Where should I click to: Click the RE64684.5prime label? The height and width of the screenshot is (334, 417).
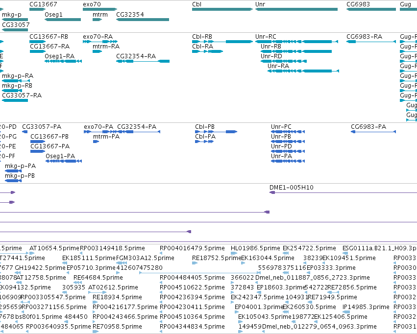click(x=98, y=277)
